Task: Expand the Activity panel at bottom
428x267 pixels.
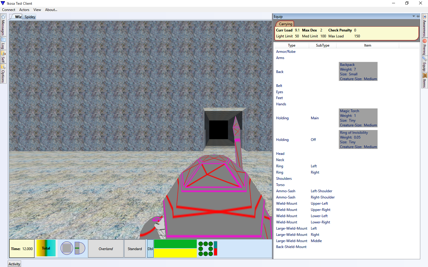Action: click(14, 264)
